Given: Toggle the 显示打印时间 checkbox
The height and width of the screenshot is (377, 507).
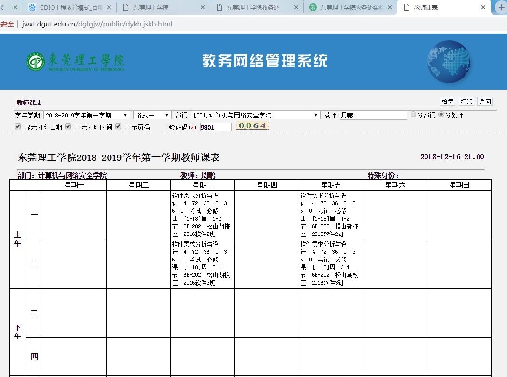Looking at the screenshot, I should pos(68,126).
